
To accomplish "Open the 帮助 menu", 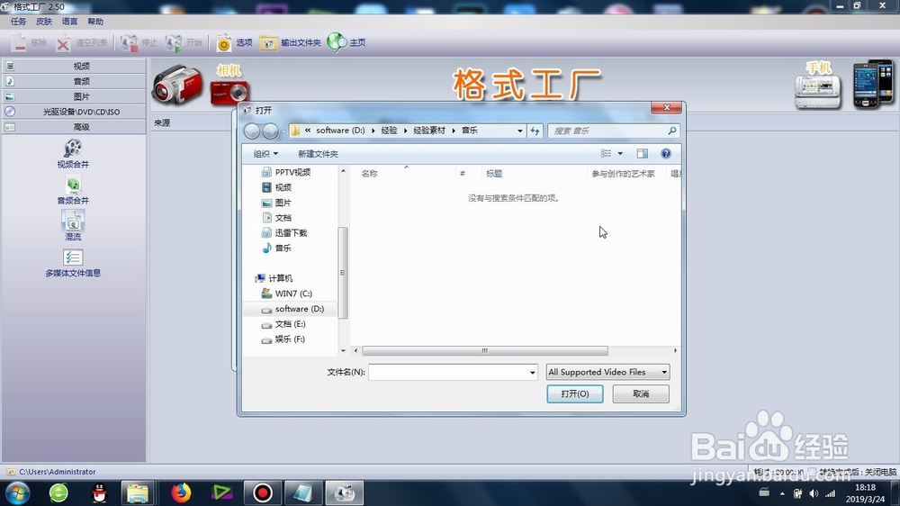I will coord(95,22).
